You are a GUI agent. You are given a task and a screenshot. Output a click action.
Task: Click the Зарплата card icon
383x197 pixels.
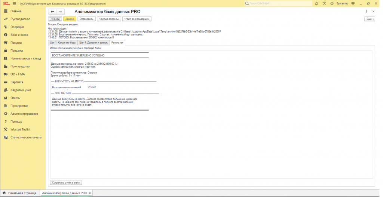(6, 82)
